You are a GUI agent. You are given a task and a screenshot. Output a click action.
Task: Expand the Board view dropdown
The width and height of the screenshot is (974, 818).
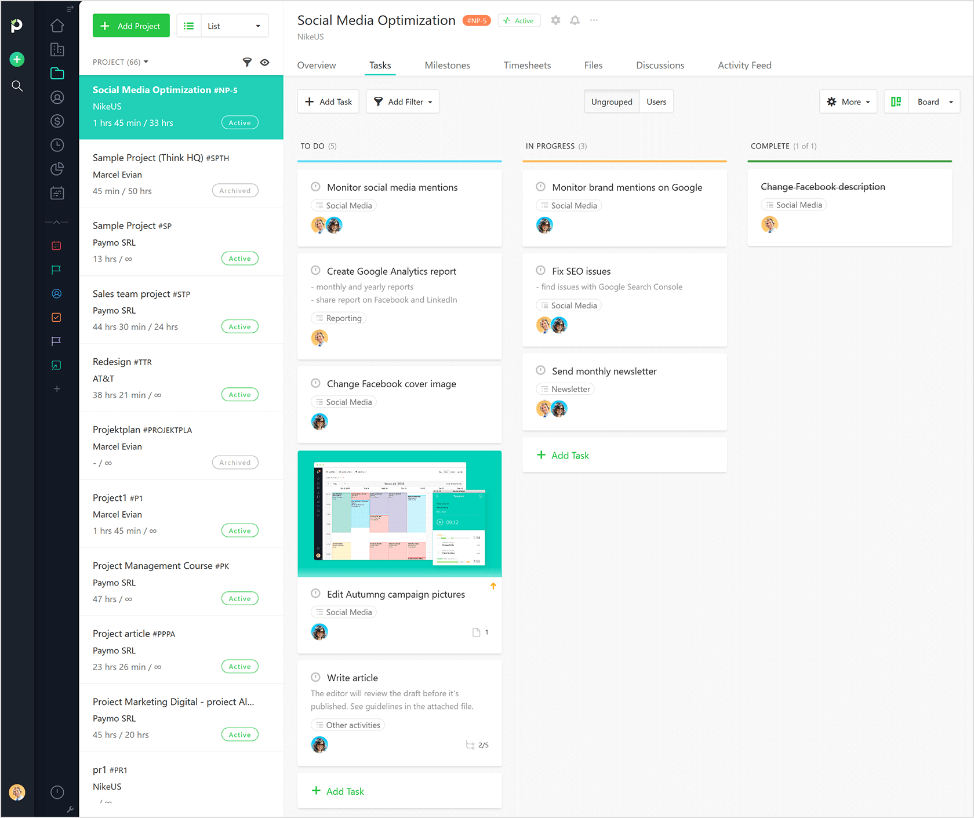933,101
